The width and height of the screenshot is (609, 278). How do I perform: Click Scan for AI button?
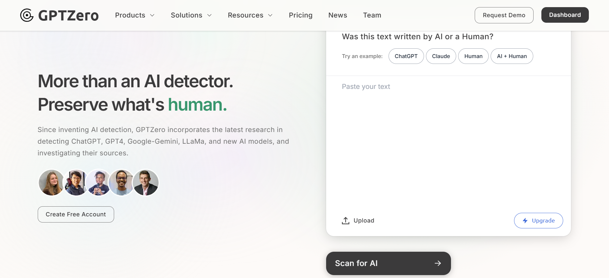tap(389, 263)
